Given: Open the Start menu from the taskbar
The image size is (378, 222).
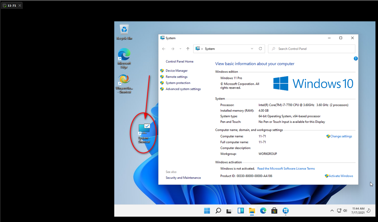Looking at the screenshot, I should click(207, 211).
